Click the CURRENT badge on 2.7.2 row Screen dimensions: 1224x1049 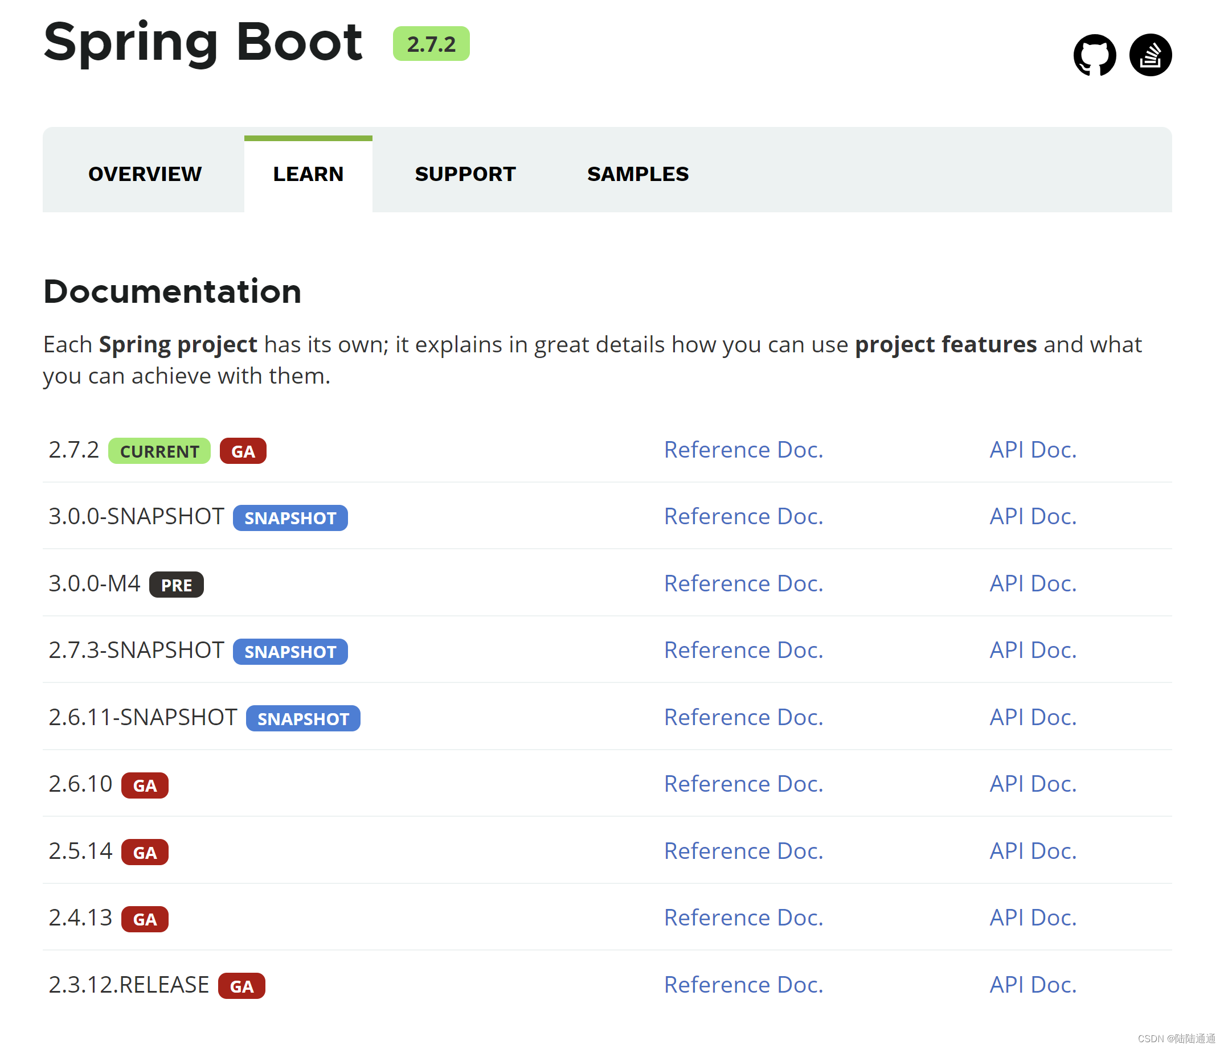coord(159,451)
